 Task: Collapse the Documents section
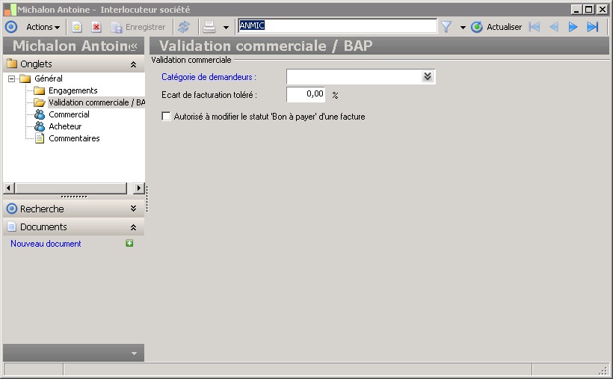133,227
